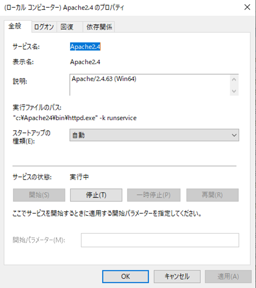Click the httpd.exe executable path text
256x288 pixels.
pyautogui.click(x=75, y=118)
